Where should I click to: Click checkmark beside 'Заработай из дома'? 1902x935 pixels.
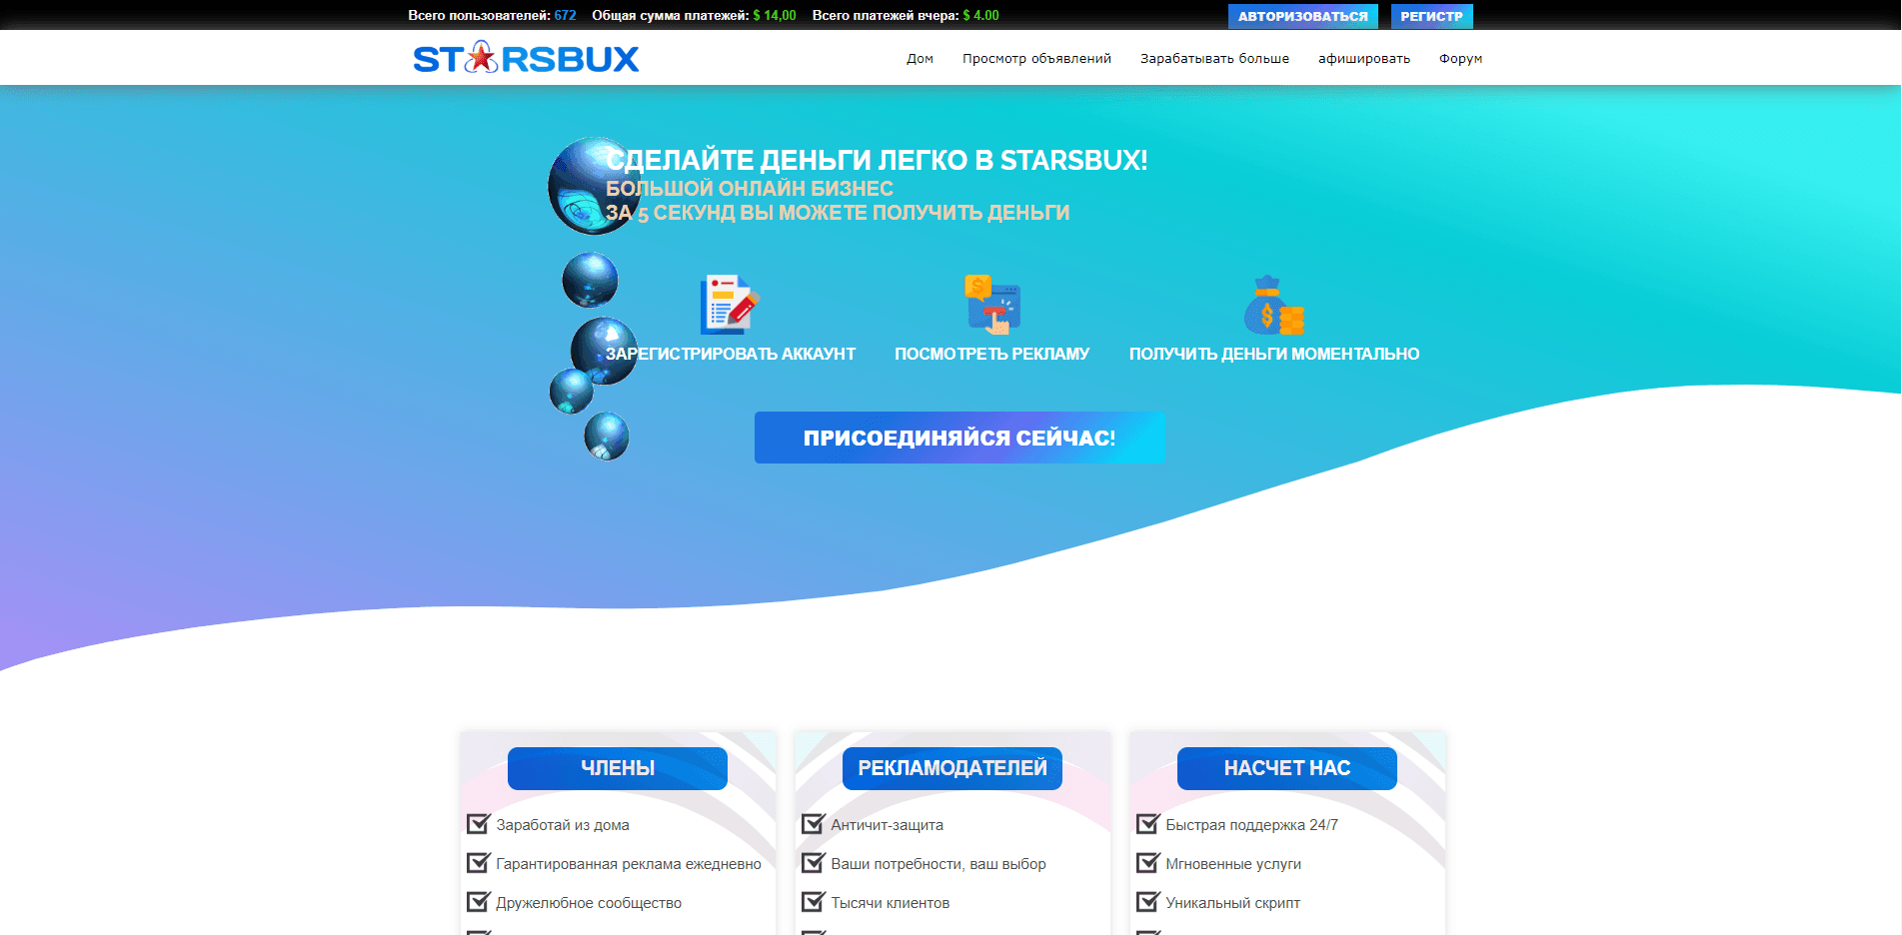(479, 824)
